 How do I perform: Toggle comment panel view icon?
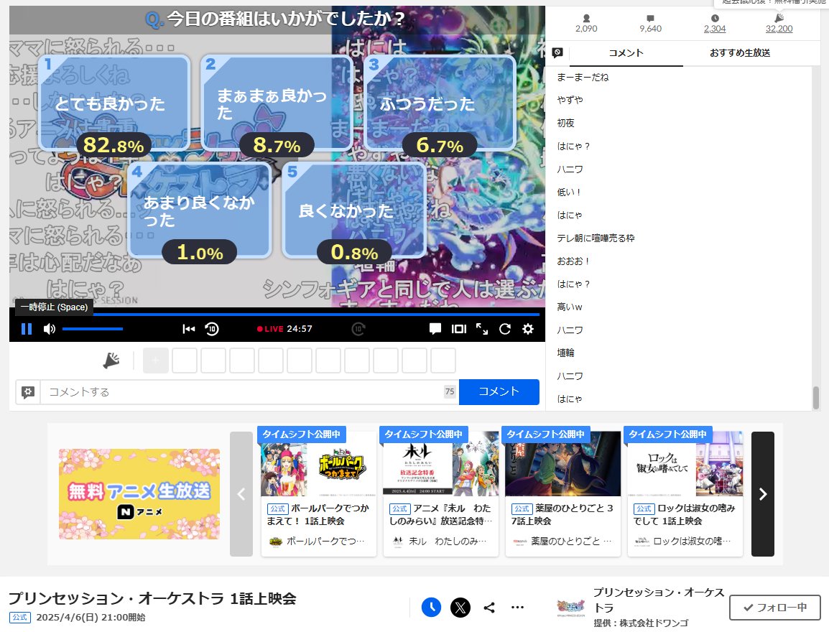[557, 52]
